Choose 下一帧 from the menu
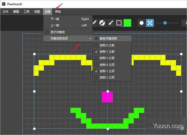187x135 pixels. point(68,19)
